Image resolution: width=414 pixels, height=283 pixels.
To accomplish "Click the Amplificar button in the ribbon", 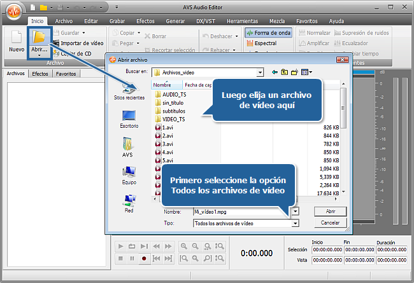I will [314, 43].
